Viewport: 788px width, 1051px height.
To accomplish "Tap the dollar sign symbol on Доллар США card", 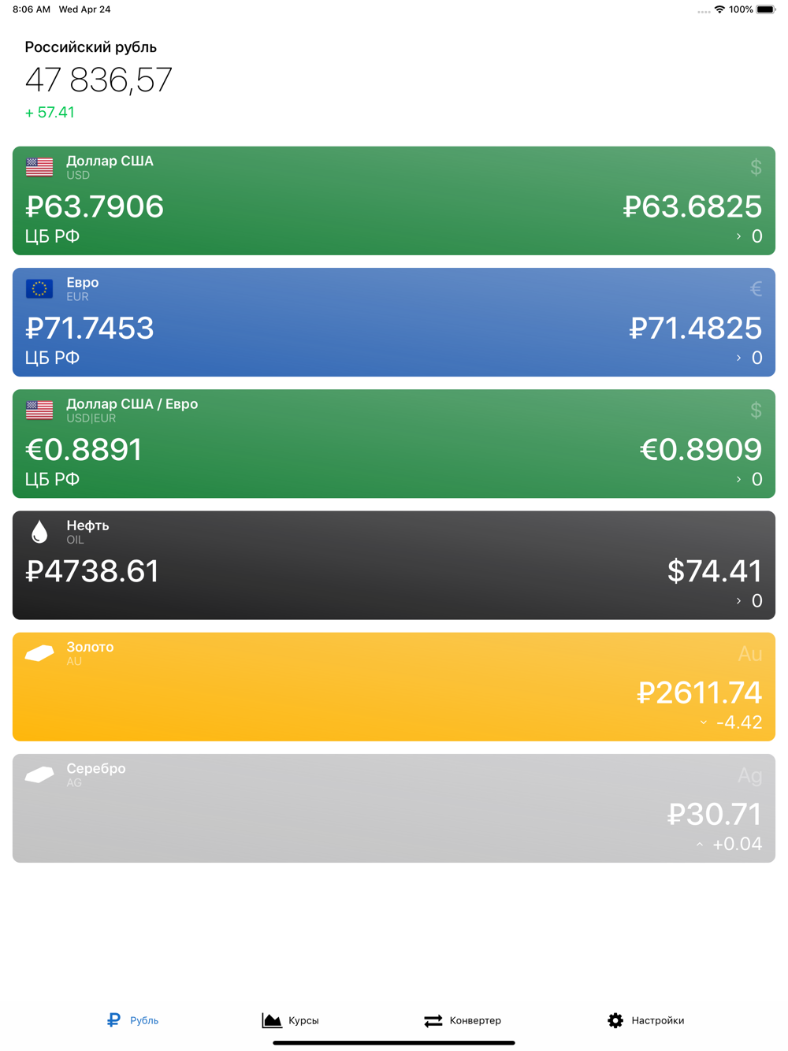I will (x=756, y=167).
